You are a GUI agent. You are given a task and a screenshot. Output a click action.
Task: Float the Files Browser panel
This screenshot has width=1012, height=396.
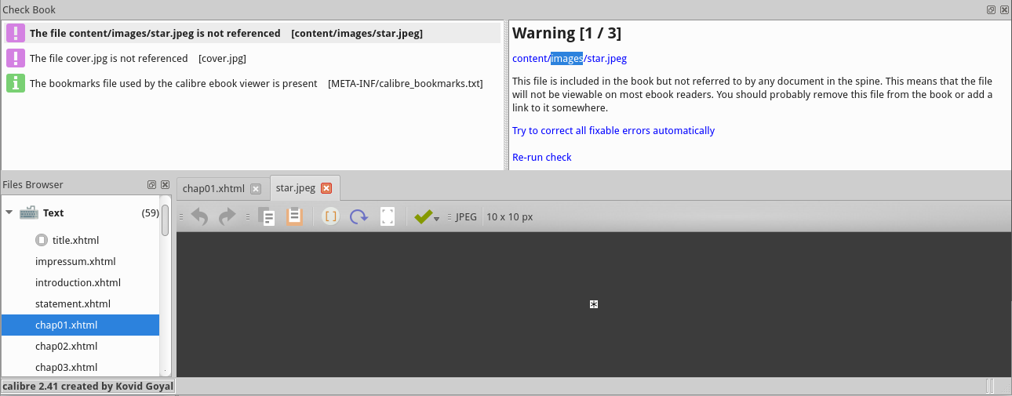tap(151, 184)
